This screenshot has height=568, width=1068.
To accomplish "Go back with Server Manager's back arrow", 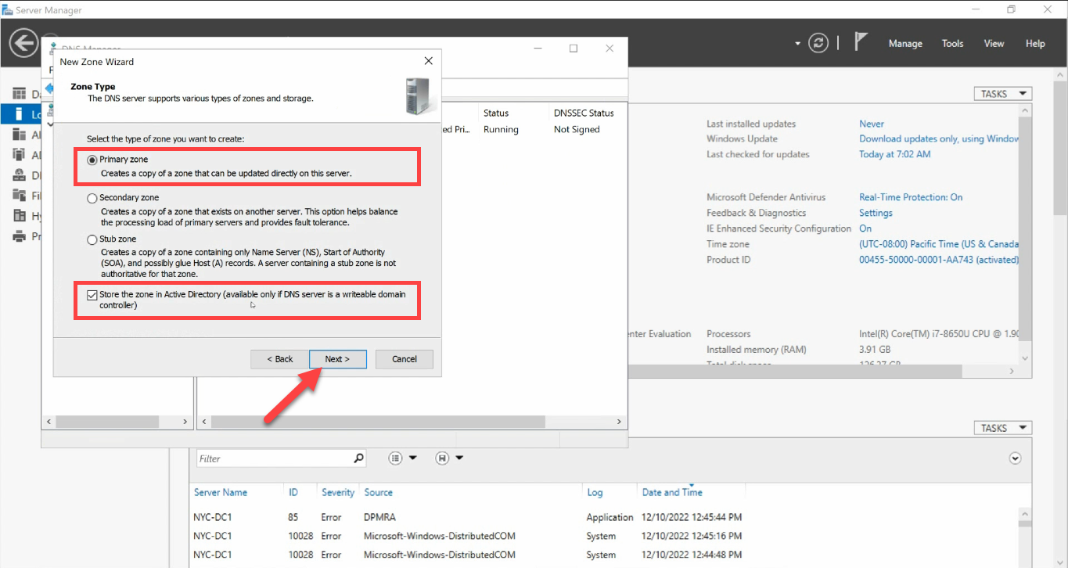I will (x=24, y=43).
